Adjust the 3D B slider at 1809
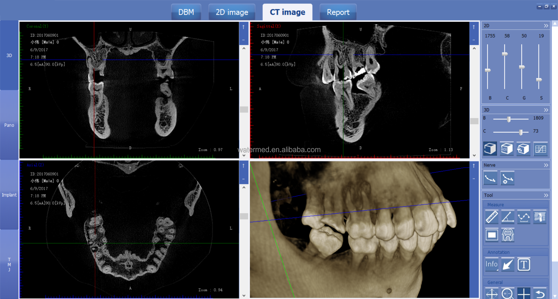558x299 pixels. [x=509, y=119]
